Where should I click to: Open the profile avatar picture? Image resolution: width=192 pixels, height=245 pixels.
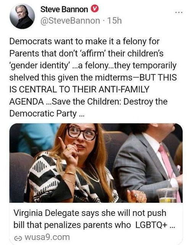coord(22,16)
